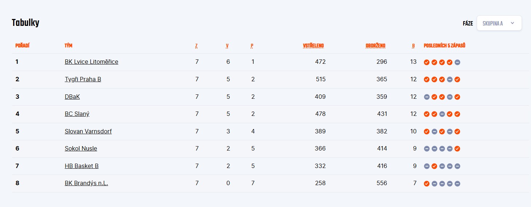Click the loss icon in Tygři Praha B's row
This screenshot has width=531, height=207.
coord(450,79)
